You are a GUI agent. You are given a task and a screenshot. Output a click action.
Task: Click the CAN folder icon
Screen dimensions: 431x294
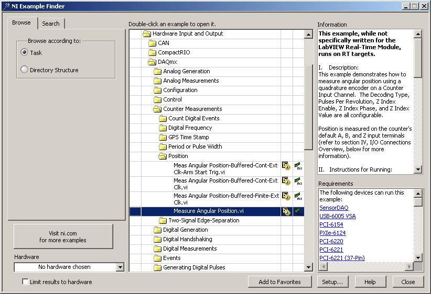point(152,43)
